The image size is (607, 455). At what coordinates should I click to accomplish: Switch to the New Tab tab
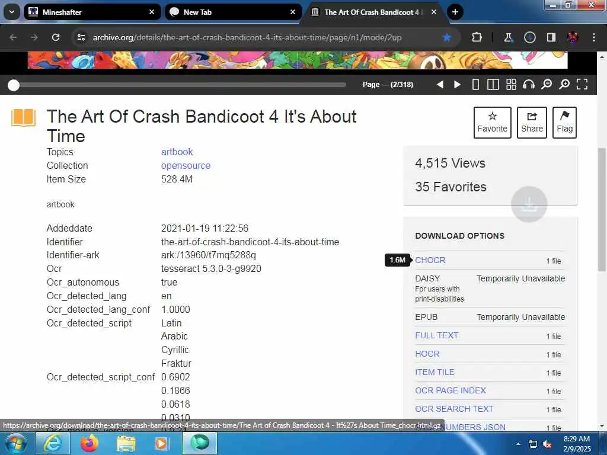tap(233, 12)
